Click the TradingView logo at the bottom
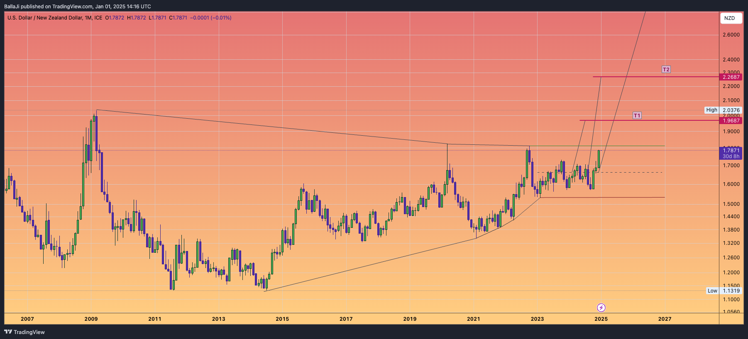 (24, 332)
